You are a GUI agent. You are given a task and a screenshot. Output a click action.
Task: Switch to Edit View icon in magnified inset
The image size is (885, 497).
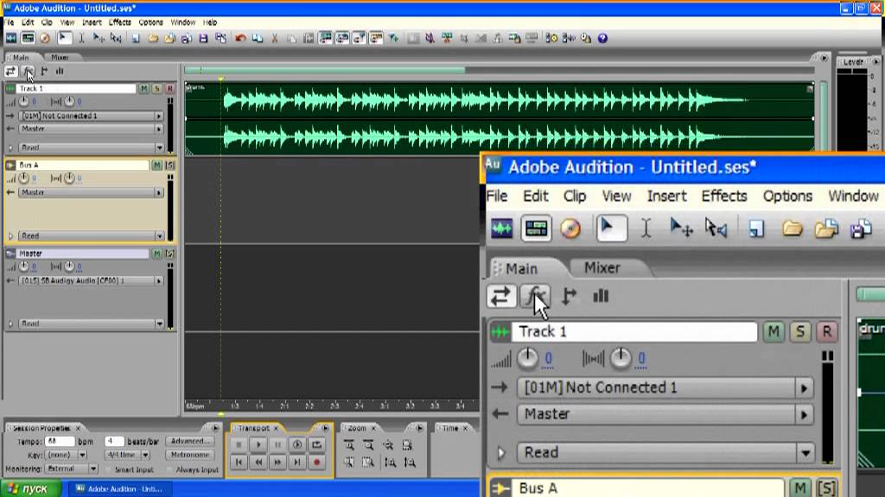pos(502,229)
